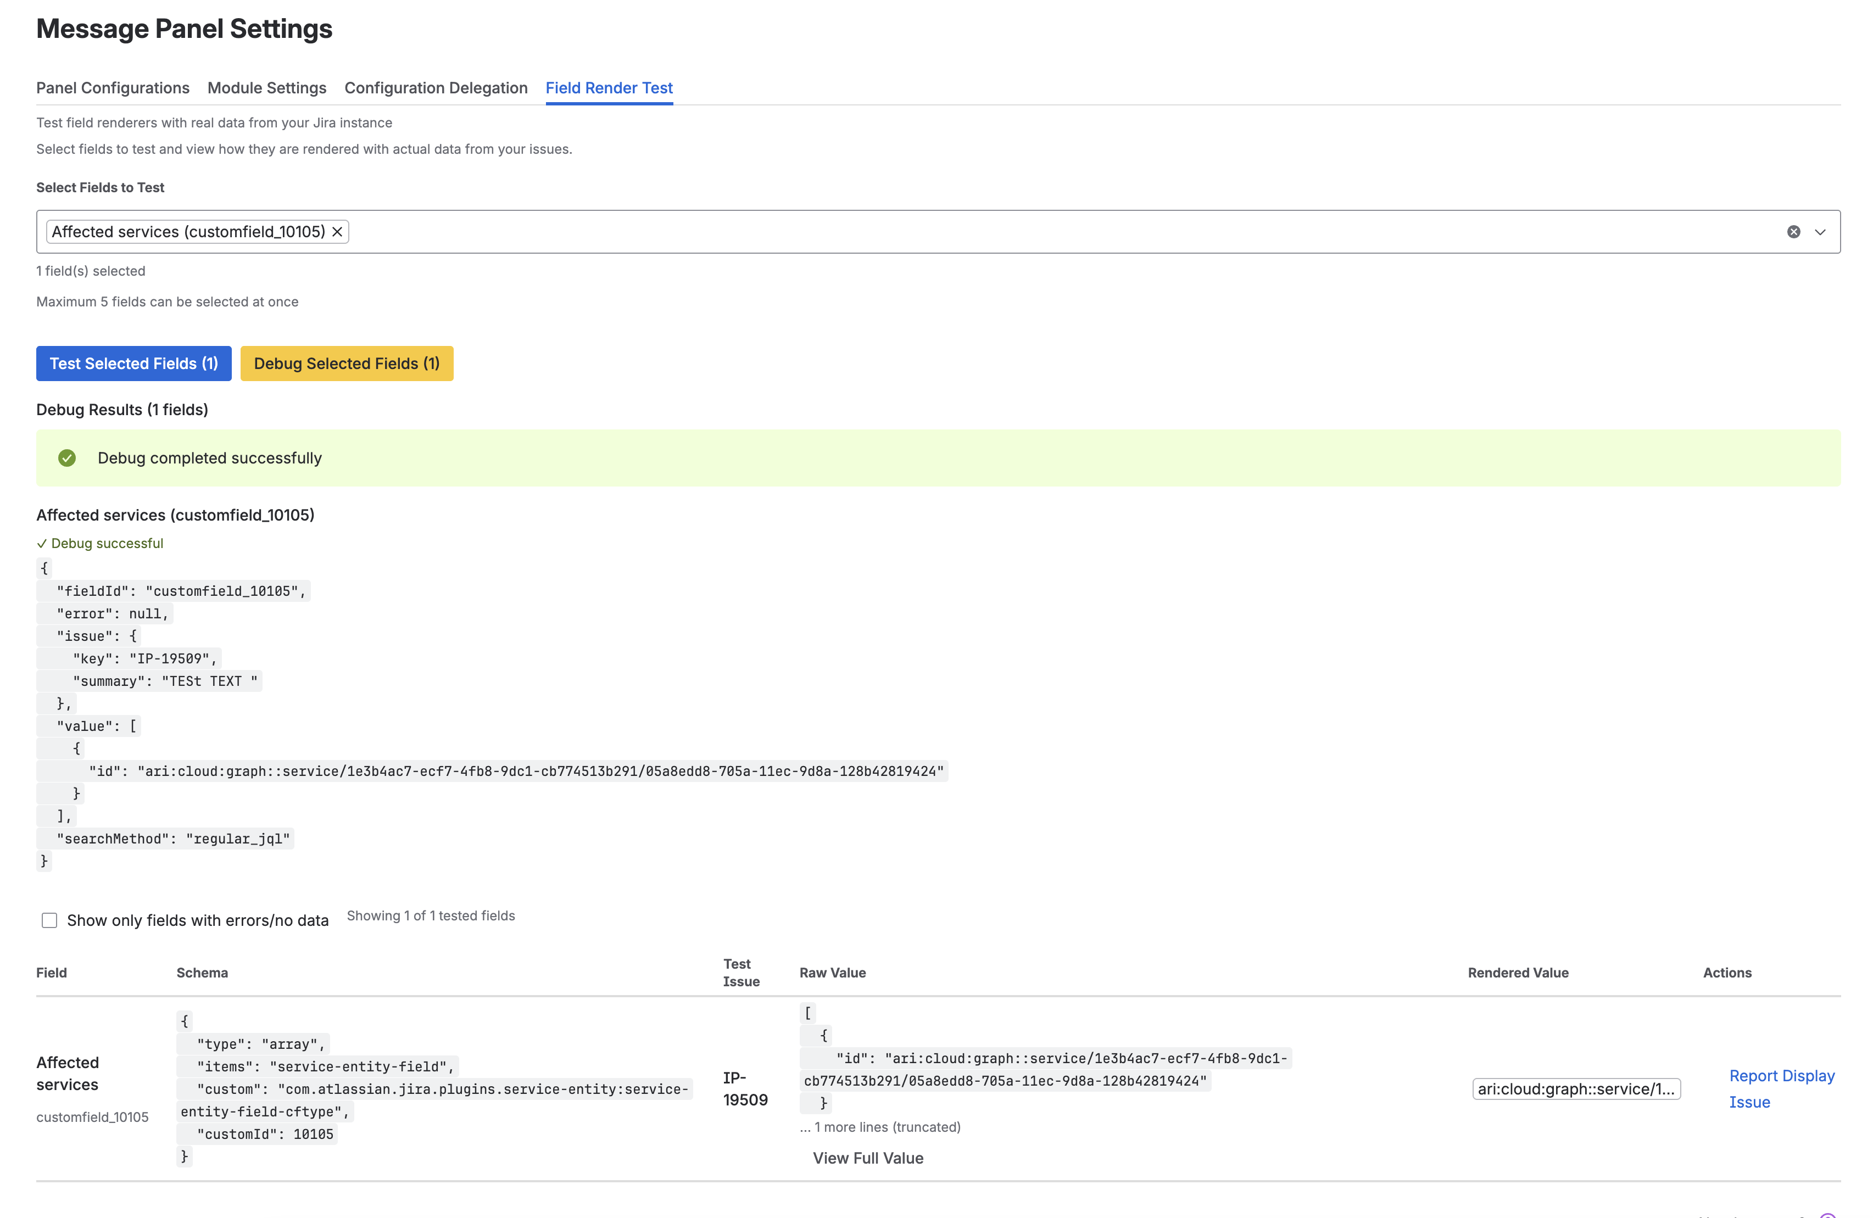Click the Schema column header
The height and width of the screenshot is (1218, 1873).
pyautogui.click(x=202, y=973)
